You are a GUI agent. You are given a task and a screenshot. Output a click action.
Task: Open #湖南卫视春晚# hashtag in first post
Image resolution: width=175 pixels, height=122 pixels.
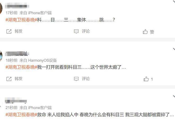click(x=21, y=20)
